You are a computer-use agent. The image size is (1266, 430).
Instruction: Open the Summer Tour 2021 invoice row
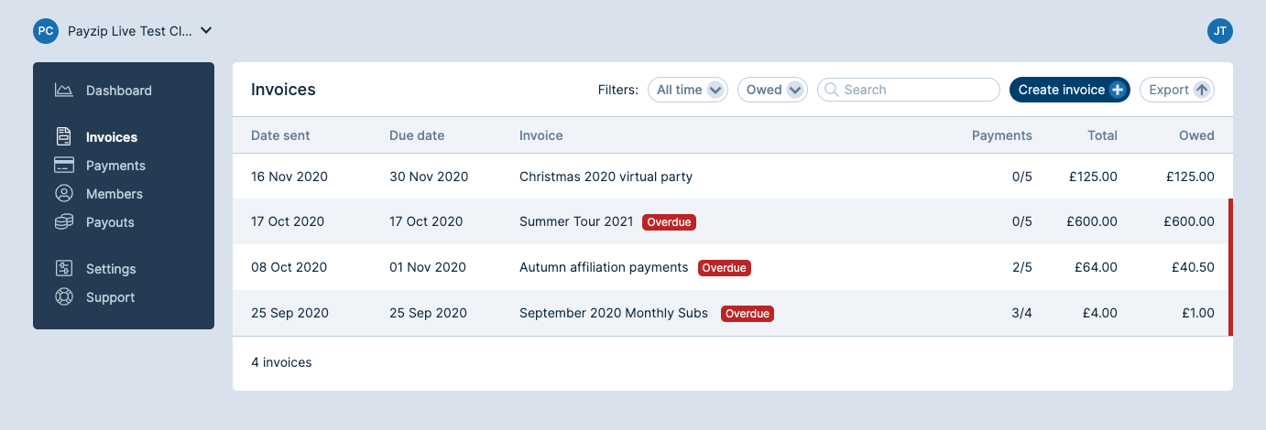click(576, 221)
